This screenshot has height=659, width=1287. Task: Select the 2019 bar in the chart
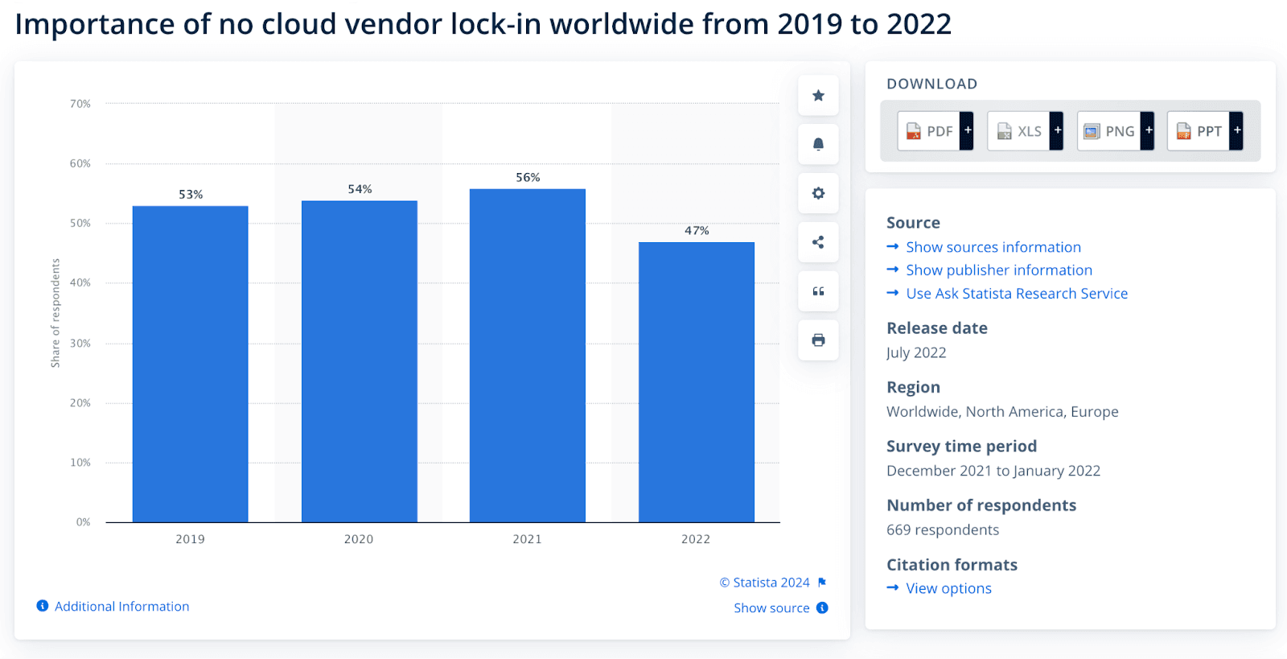[x=191, y=364]
